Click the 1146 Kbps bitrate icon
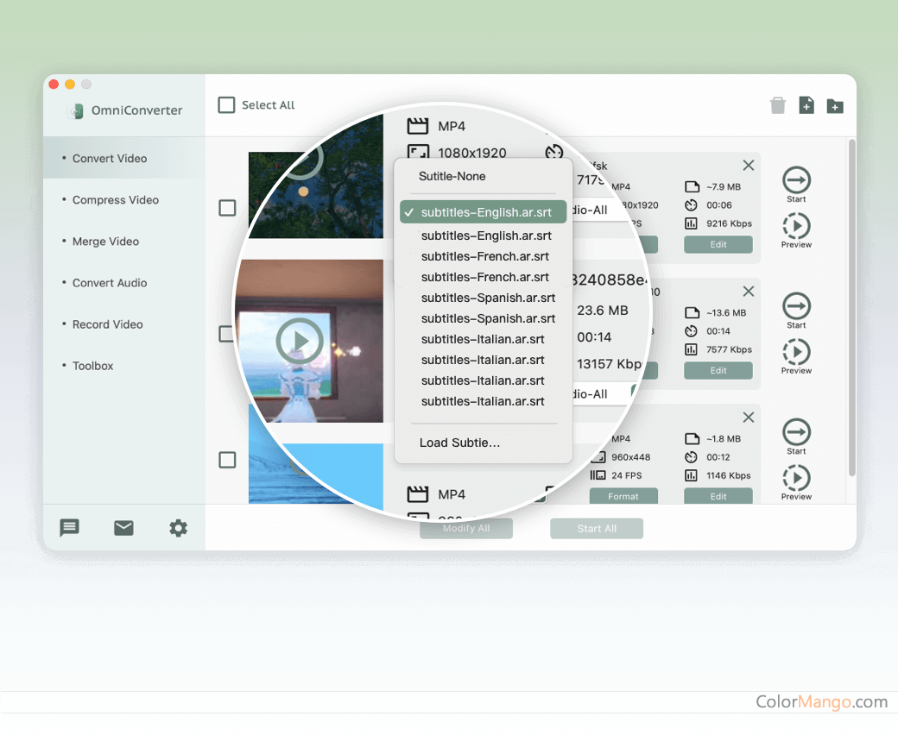Image resolution: width=898 pixels, height=754 pixels. (x=692, y=475)
